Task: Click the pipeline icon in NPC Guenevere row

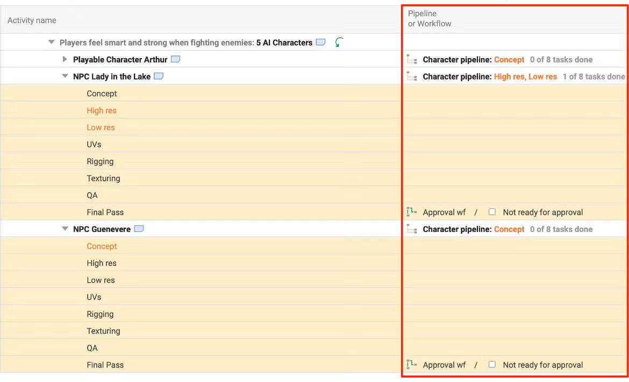Action: click(x=412, y=229)
